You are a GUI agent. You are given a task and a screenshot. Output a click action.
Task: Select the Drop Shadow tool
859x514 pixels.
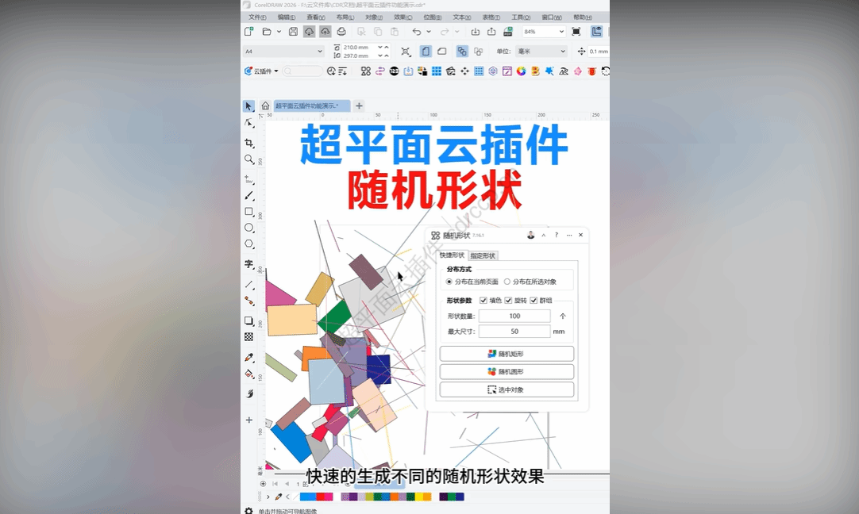coord(248,320)
